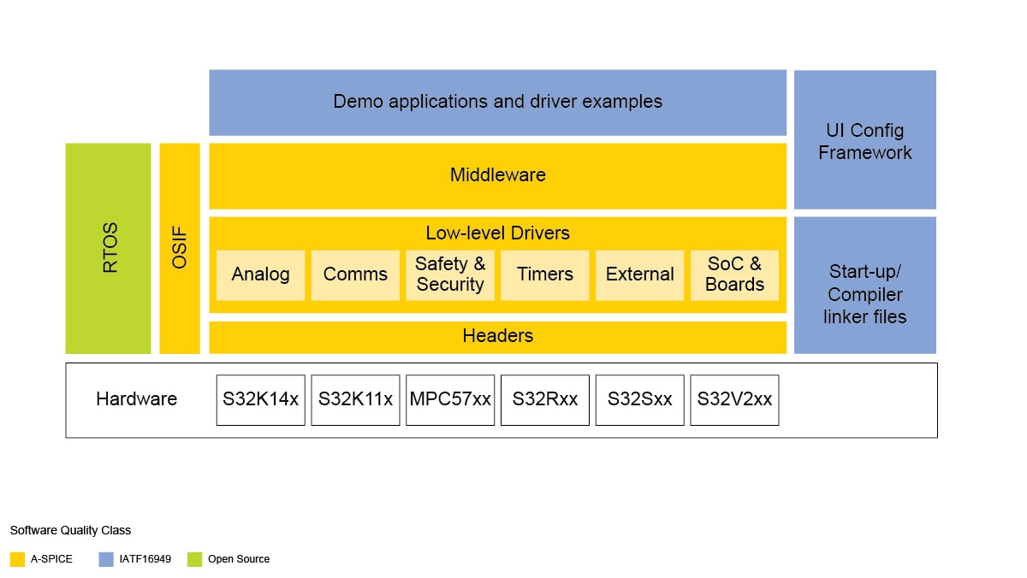1027x578 pixels.
Task: Select the S32V2xx hardware box
Action: point(734,399)
